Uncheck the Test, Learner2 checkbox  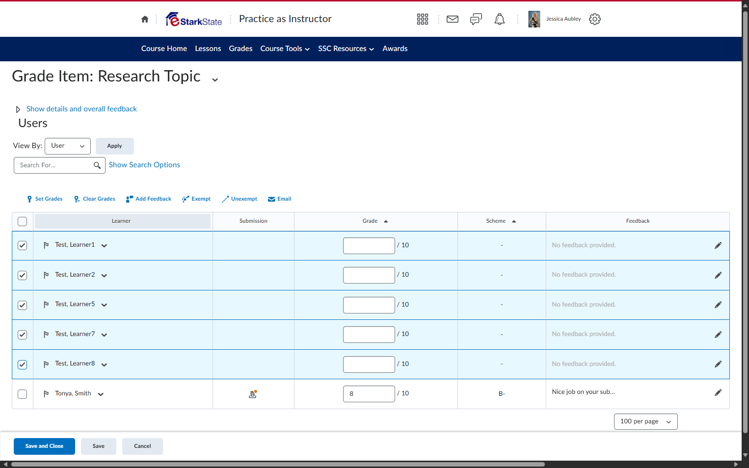[22, 275]
